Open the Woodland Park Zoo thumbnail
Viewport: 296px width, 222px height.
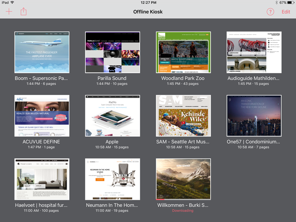183,52
